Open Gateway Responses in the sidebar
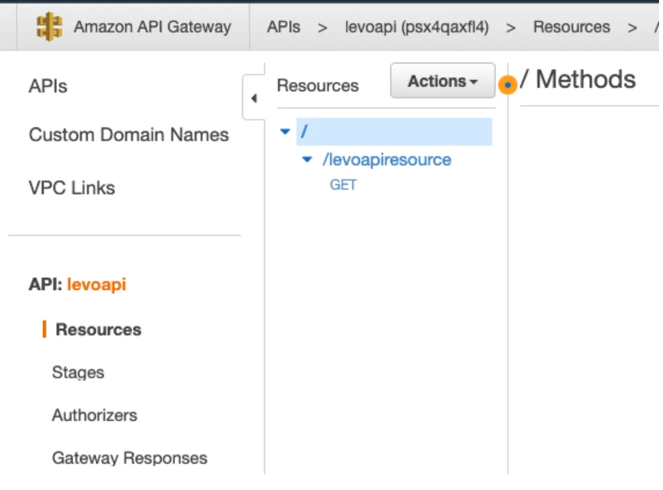Screen dimensions: 663x490 click(129, 458)
